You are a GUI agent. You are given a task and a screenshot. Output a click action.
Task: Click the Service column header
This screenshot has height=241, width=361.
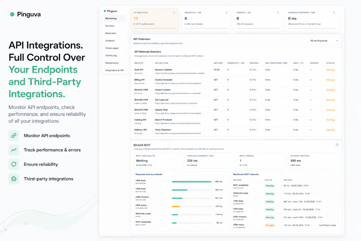pyautogui.click(x=139, y=63)
